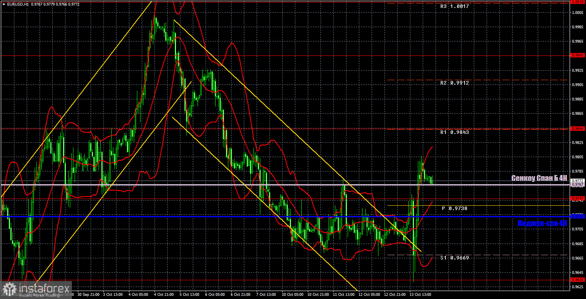Image resolution: width=586 pixels, height=299 pixels.
Task: Click the current price tag 0.9772
Action: [578, 181]
